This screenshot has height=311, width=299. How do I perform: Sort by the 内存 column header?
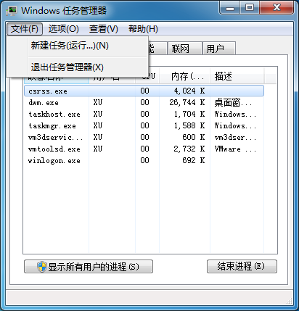(x=185, y=76)
